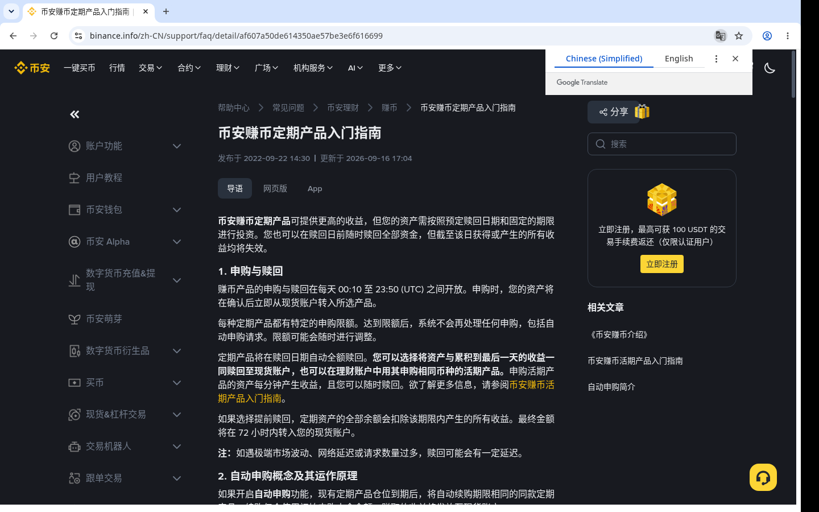The width and height of the screenshot is (819, 512).
Task: Bookmark this page with the star icon
Action: tap(739, 36)
